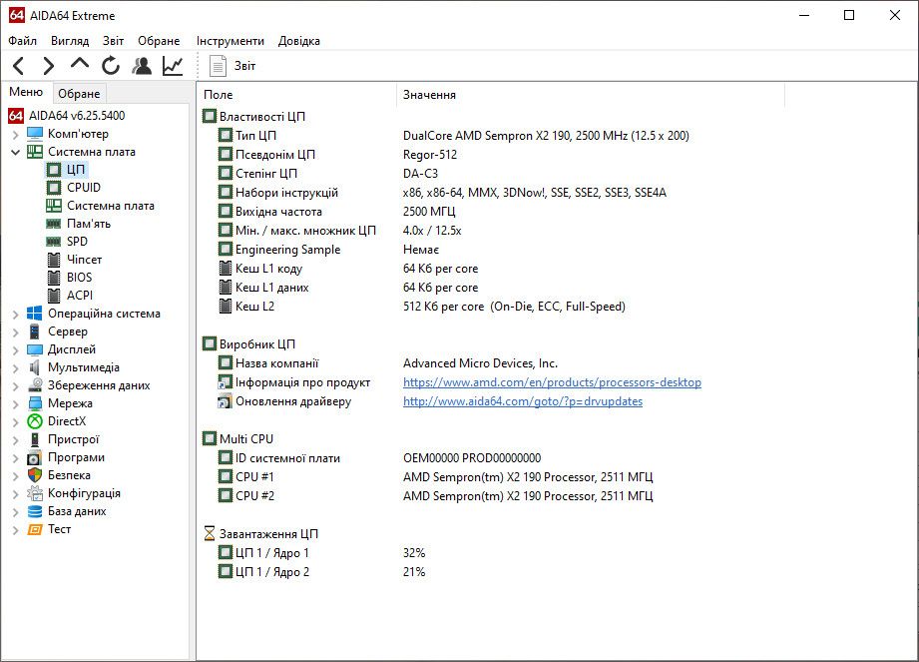
Task: Select the Дисплей monitor icon
Action: (35, 349)
